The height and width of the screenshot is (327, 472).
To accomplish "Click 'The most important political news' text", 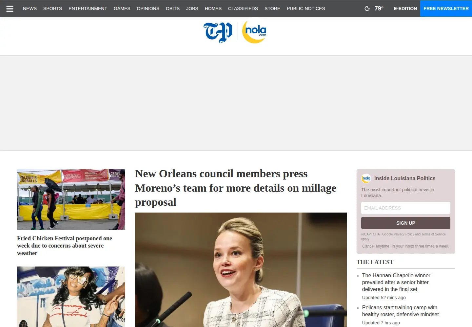I will point(398,193).
